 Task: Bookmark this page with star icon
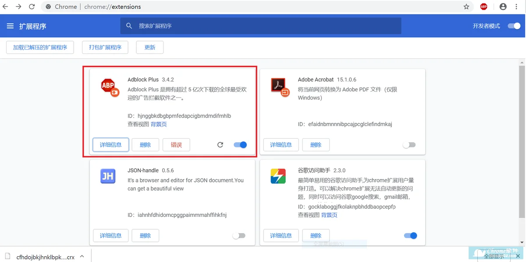[466, 7]
